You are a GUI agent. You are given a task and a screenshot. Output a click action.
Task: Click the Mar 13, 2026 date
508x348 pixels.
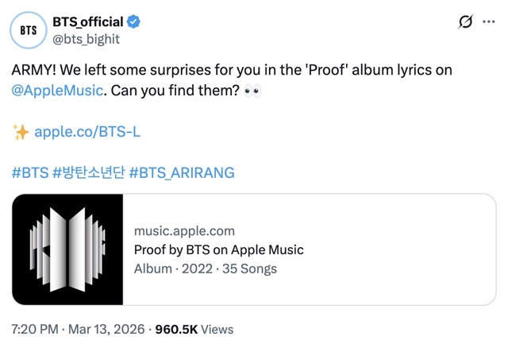(x=110, y=328)
